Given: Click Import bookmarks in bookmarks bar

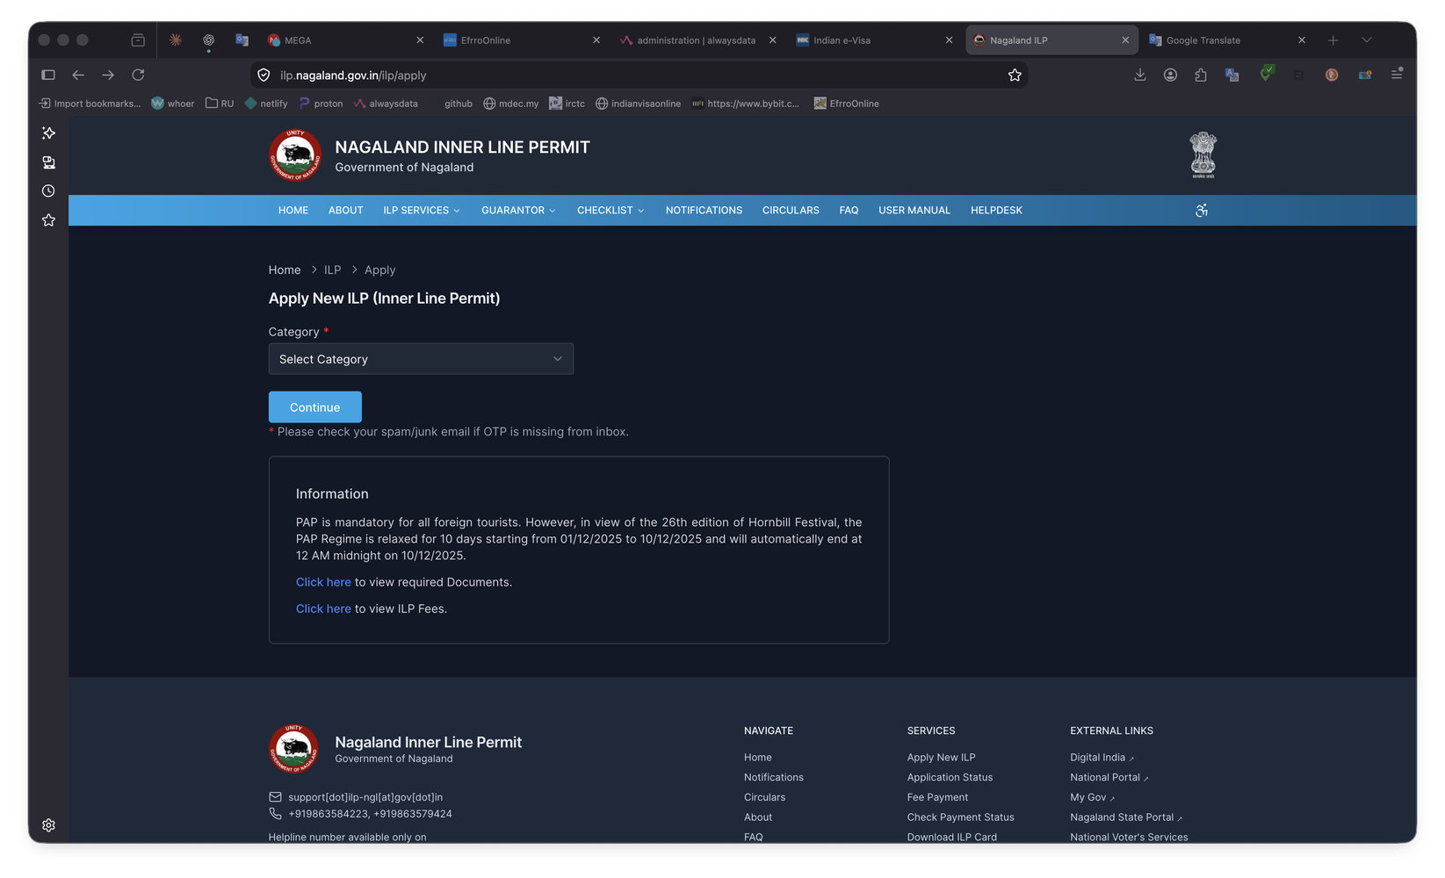Looking at the screenshot, I should 90,104.
